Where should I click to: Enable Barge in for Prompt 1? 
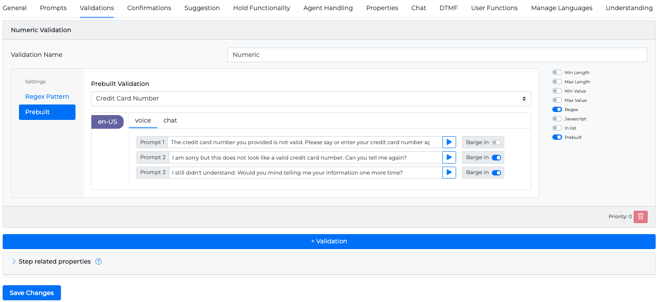[x=496, y=142]
